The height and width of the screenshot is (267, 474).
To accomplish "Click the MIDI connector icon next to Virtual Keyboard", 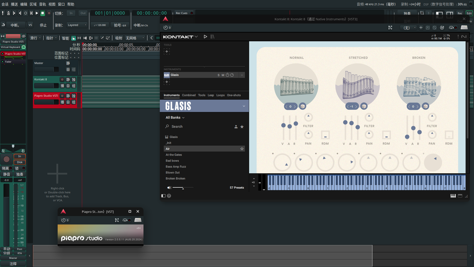I will (x=23, y=47).
